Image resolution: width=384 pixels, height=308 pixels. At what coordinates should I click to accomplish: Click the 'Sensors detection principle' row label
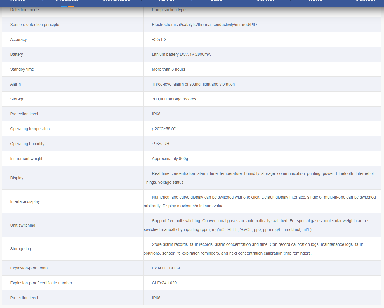(x=34, y=25)
